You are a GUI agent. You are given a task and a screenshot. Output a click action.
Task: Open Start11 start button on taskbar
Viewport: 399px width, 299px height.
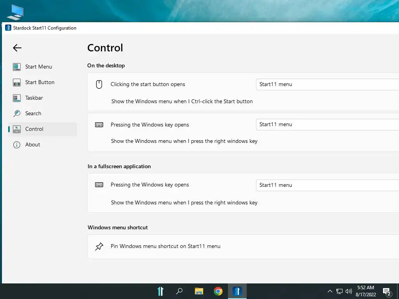point(160,291)
